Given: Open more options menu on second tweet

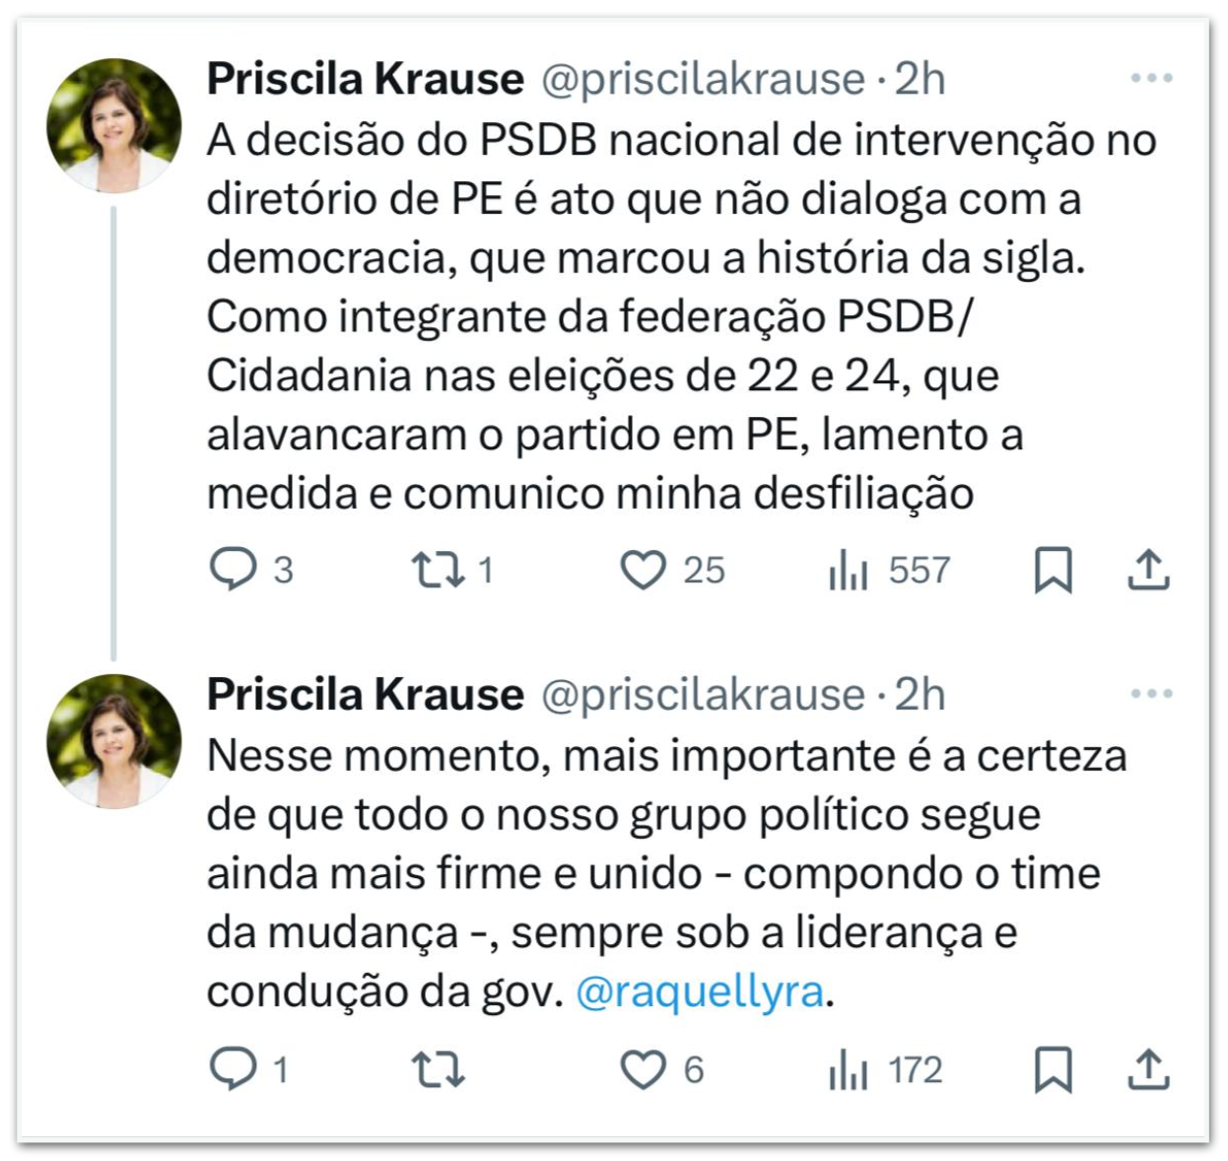Looking at the screenshot, I should [x=1151, y=694].
